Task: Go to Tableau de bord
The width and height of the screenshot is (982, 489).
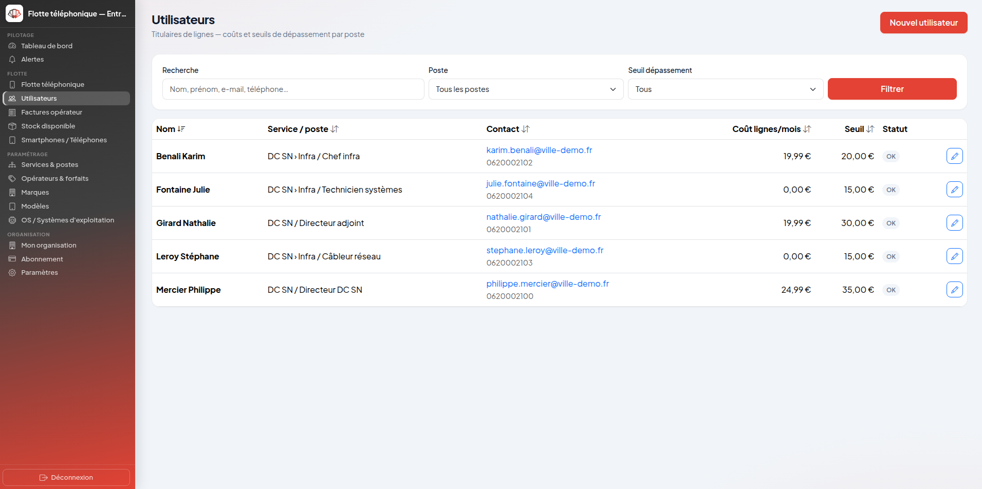Action: coord(66,46)
